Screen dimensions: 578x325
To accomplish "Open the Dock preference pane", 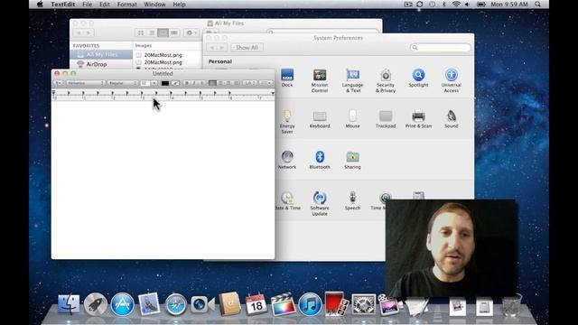I will click(x=287, y=79).
